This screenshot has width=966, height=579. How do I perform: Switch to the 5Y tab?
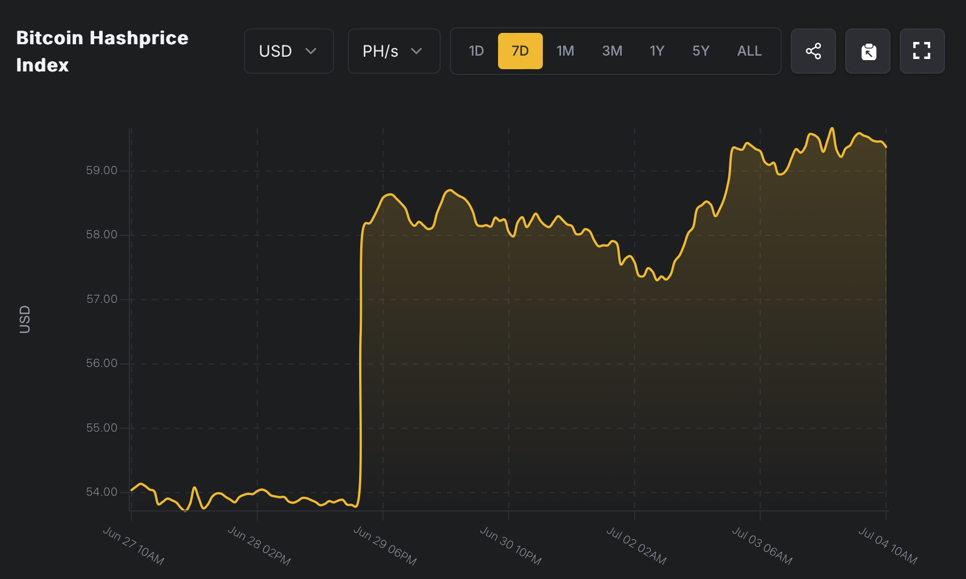(x=701, y=51)
